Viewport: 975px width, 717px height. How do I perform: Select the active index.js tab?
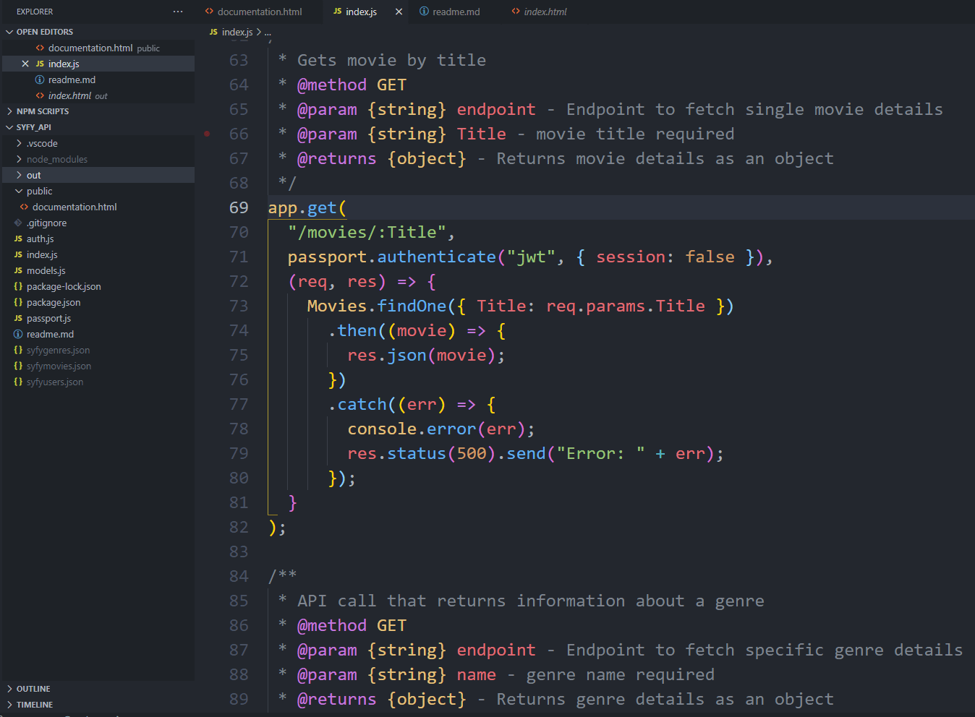tap(361, 12)
